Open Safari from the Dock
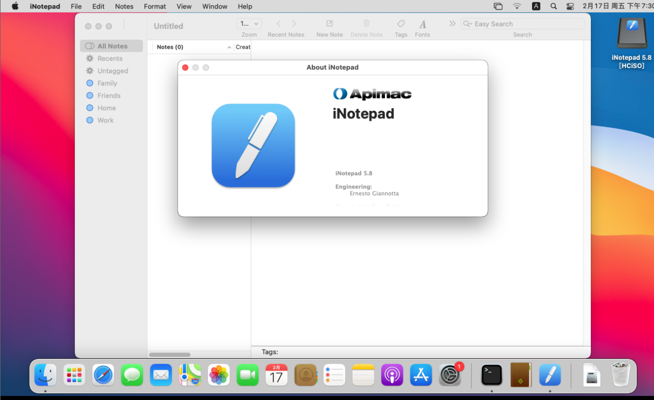Viewport: 654px width, 400px height. point(103,376)
